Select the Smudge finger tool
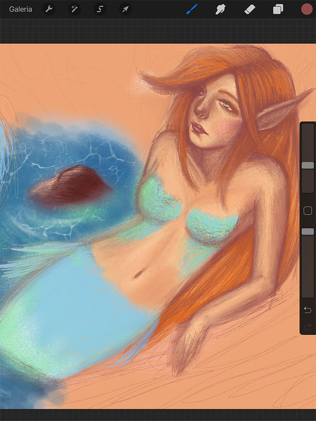The height and width of the screenshot is (421, 316). click(x=220, y=9)
